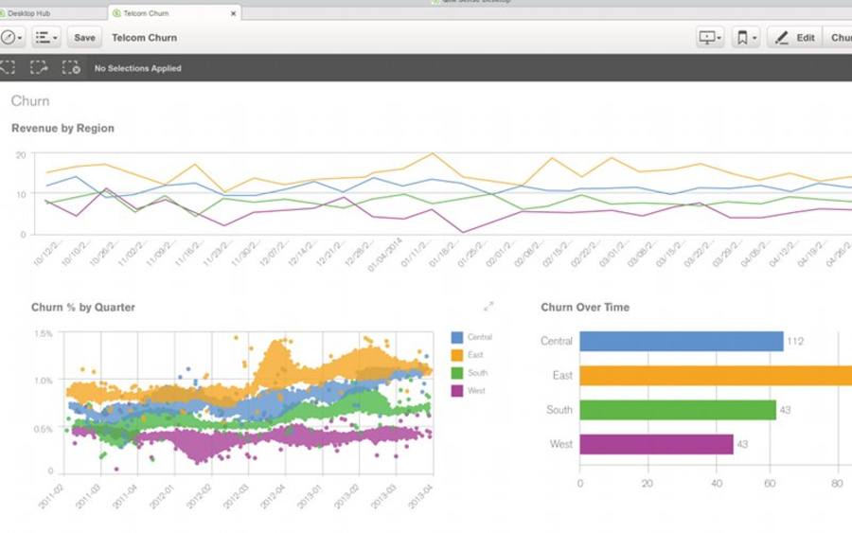The height and width of the screenshot is (533, 852).
Task: Click the West label in bar chart
Action: coord(561,444)
